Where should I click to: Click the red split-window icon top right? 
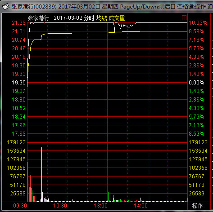point(184,18)
